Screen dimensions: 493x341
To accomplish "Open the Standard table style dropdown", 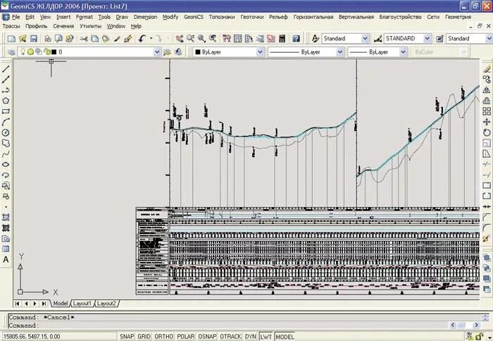I will point(489,39).
